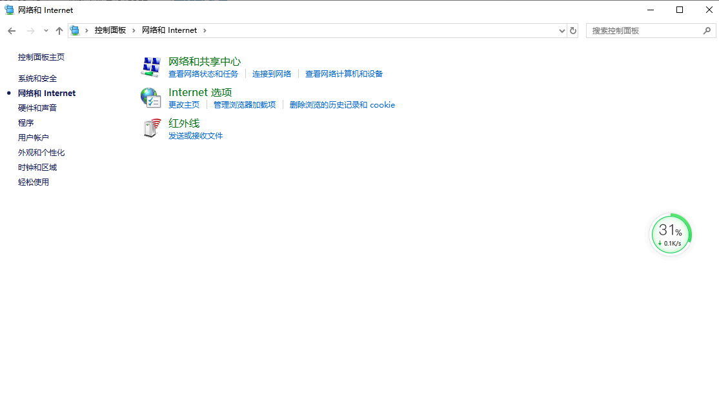Refresh the page with the refresh icon

point(573,30)
